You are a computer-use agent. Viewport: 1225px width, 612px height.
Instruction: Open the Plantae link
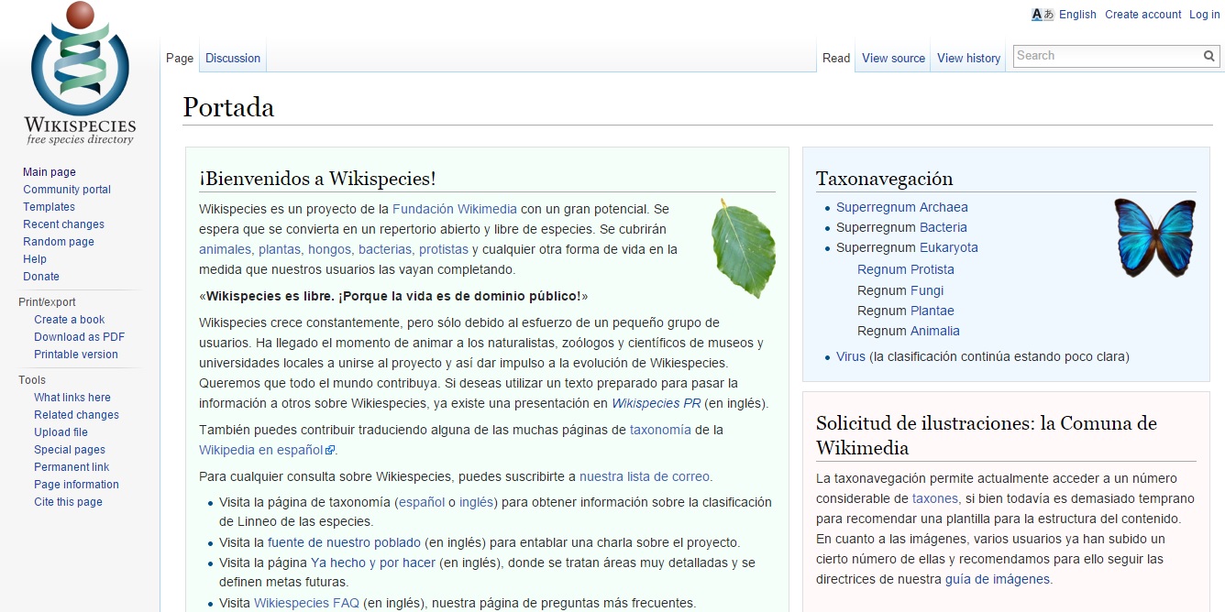(x=933, y=311)
